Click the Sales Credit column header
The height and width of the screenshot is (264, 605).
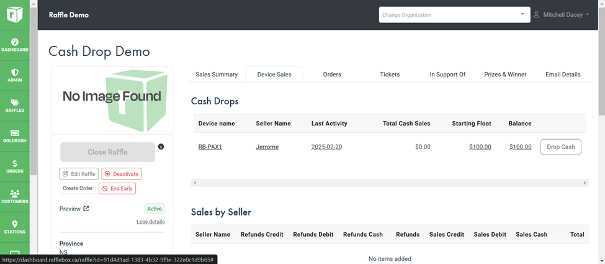pyautogui.click(x=447, y=234)
